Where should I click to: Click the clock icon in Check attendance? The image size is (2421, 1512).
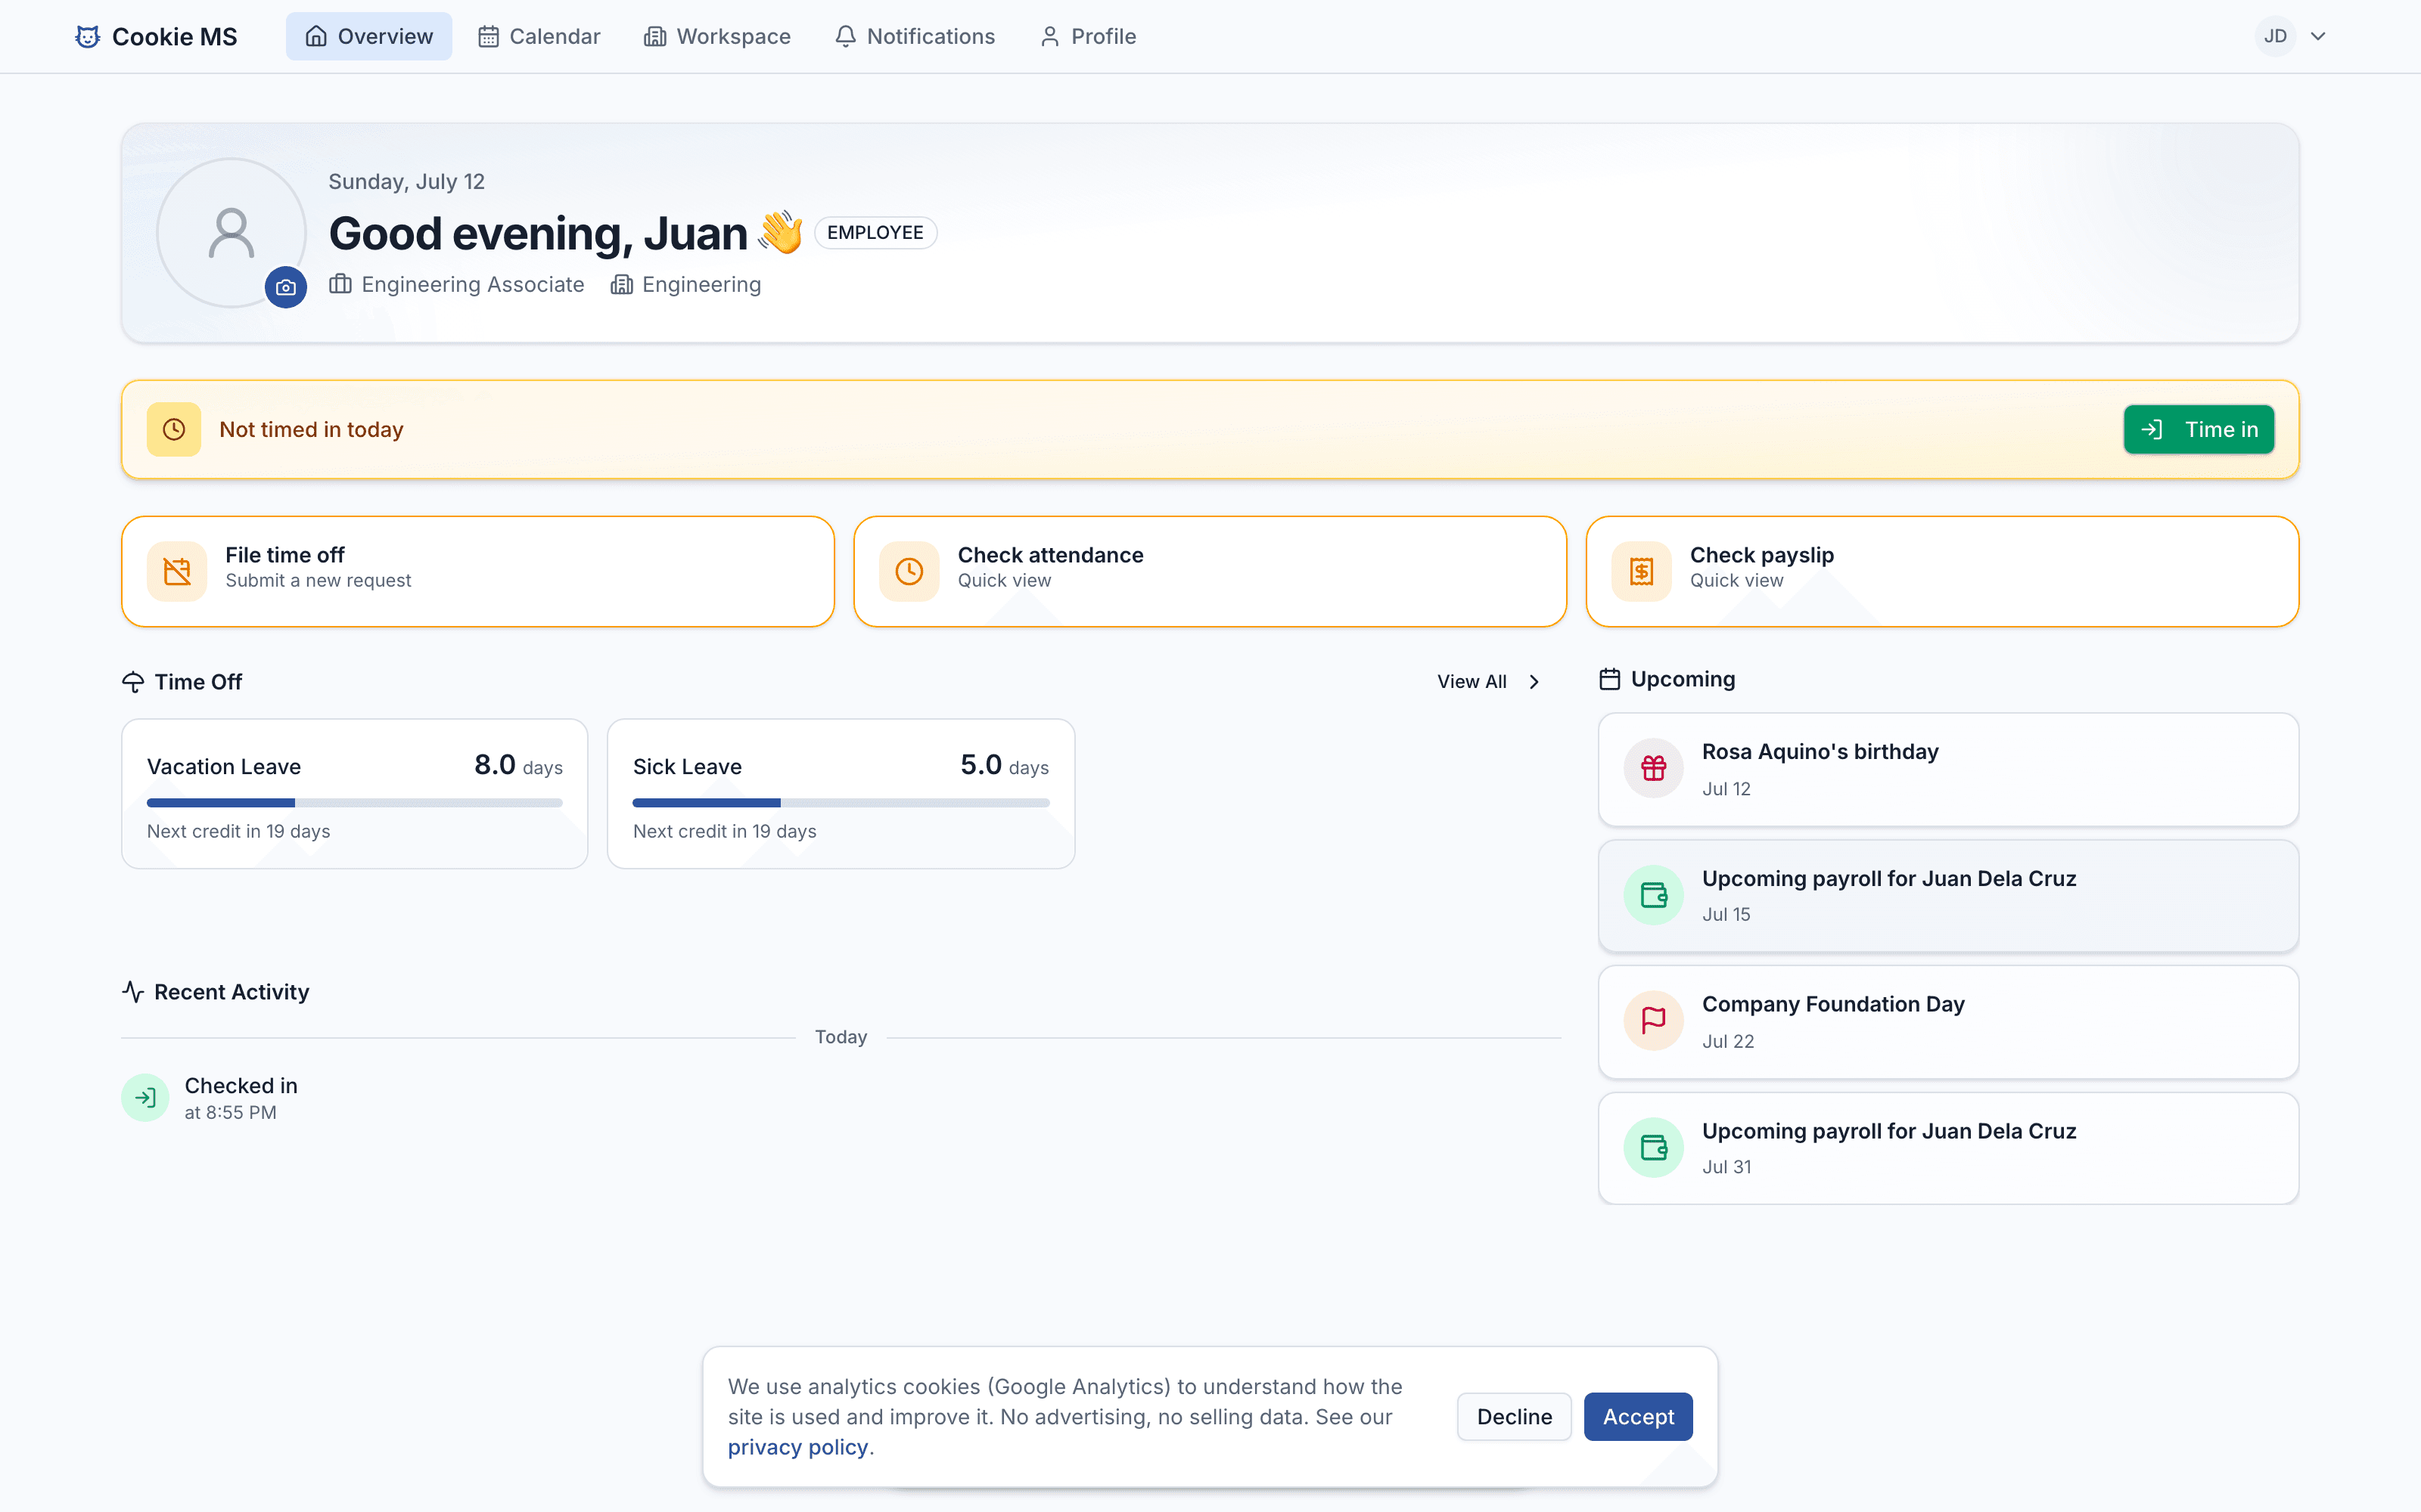909,572
